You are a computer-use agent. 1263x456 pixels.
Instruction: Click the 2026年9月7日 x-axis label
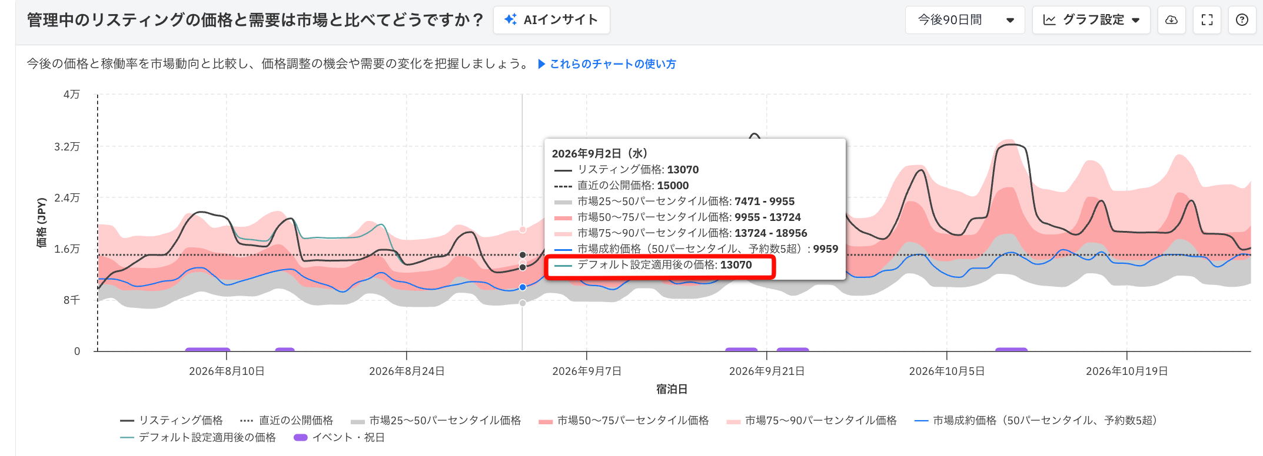587,371
